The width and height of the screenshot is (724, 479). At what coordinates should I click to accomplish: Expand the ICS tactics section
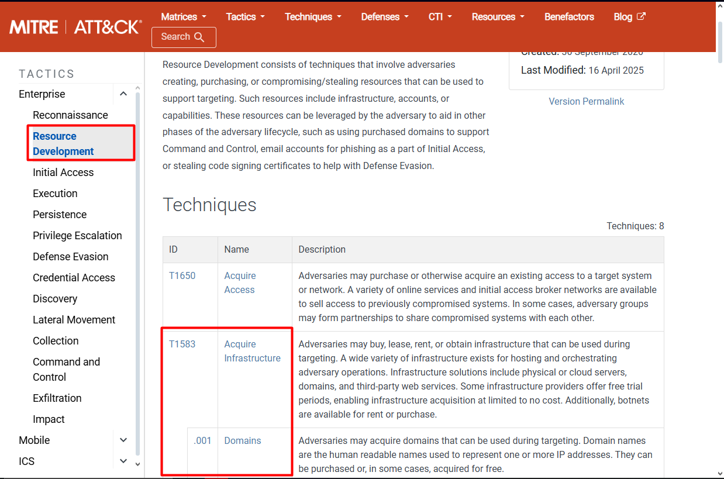click(x=123, y=461)
